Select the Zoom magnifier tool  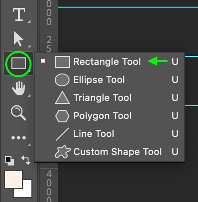tap(18, 113)
